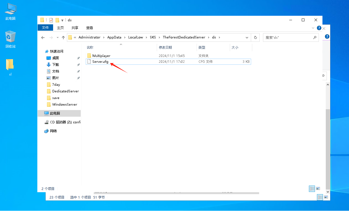The width and height of the screenshot is (349, 211).
Task: Open the customize quick access toolbar dropdown
Action: [62, 20]
